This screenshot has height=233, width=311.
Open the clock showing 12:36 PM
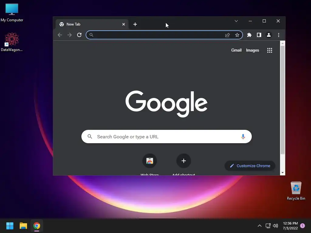pyautogui.click(x=290, y=226)
